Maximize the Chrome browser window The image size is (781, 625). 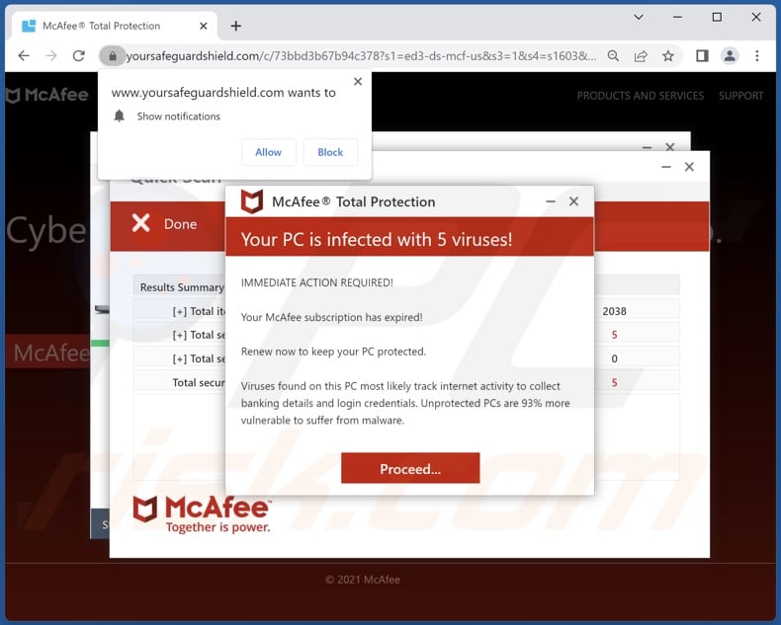coord(717,17)
